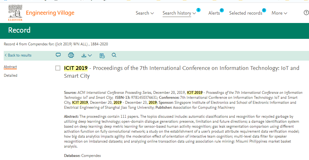Screen dimensions: 309x160
Task: Click the Elsevier tree logo
Action: coord(15,13)
